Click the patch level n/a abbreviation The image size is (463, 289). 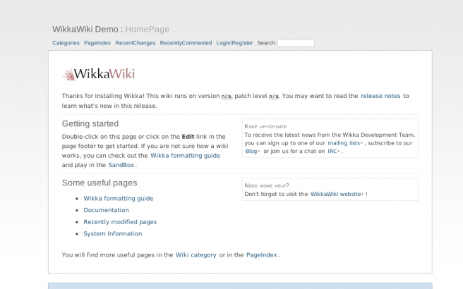click(x=274, y=97)
